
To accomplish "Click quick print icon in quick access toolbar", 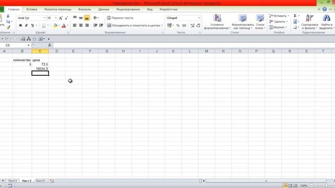I will point(23,39).
